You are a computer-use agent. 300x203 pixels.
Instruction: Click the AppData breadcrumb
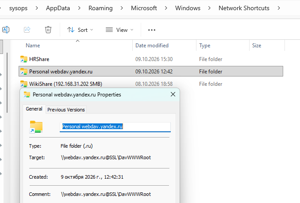(x=58, y=8)
